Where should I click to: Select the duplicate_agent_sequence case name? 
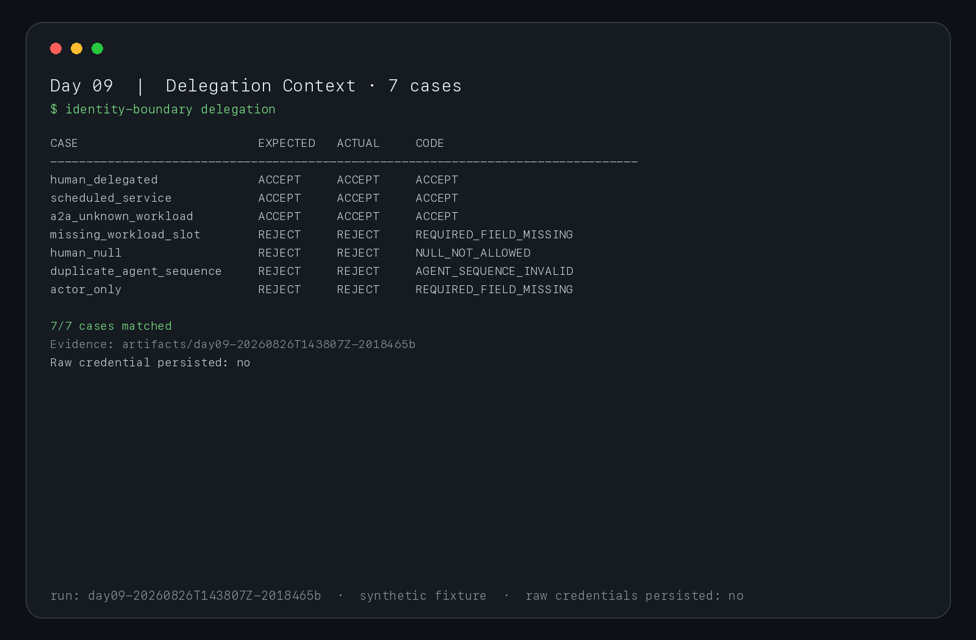(x=136, y=271)
